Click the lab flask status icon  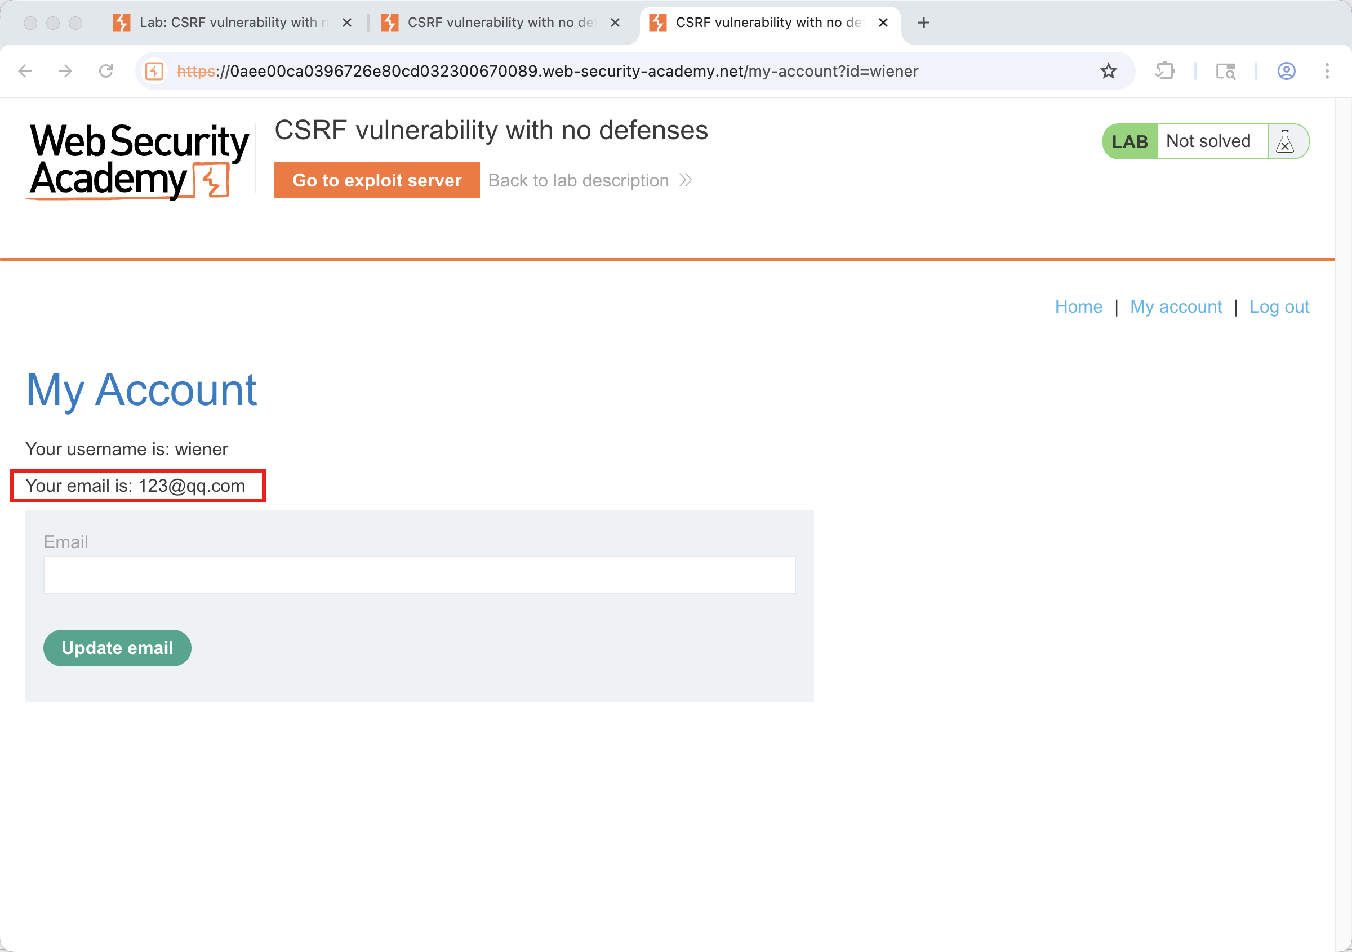(1285, 142)
